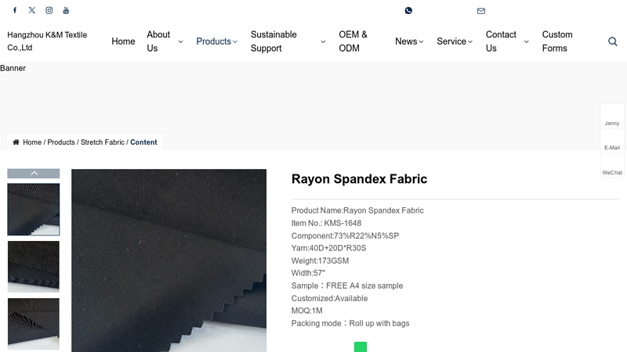Screen dimensions: 627x352
Task: Click the Banner placeholder text
Action: click(13, 68)
